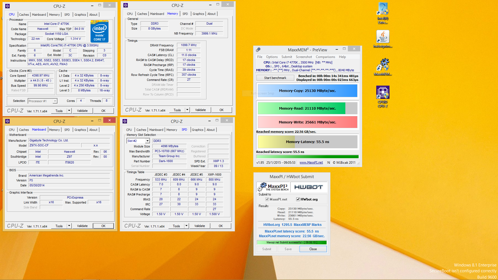Toggle the MaxxPI.net submit checkbox
The image size is (498, 280).
coord(267,199)
